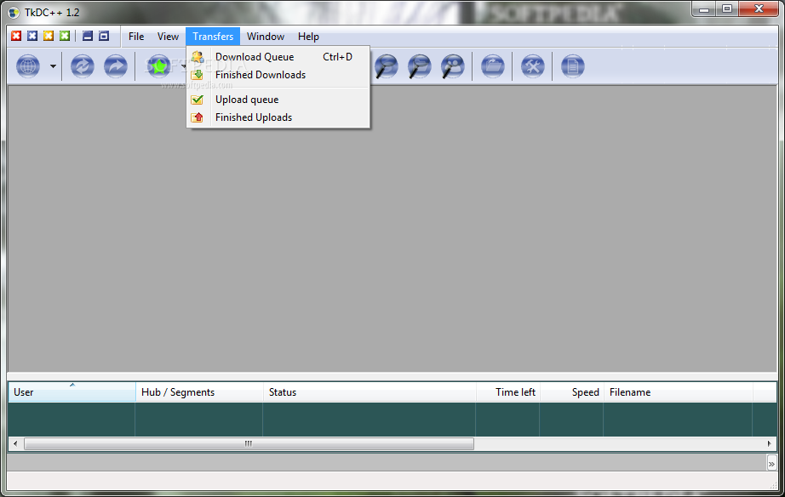Sort by the Filename column header
This screenshot has width=785, height=497.
pyautogui.click(x=679, y=391)
